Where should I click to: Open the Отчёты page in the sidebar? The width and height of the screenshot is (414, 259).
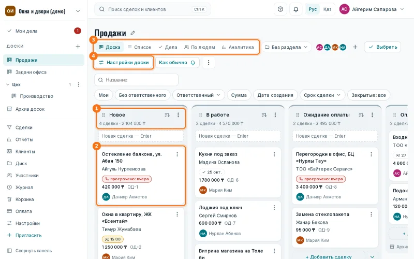(43, 139)
